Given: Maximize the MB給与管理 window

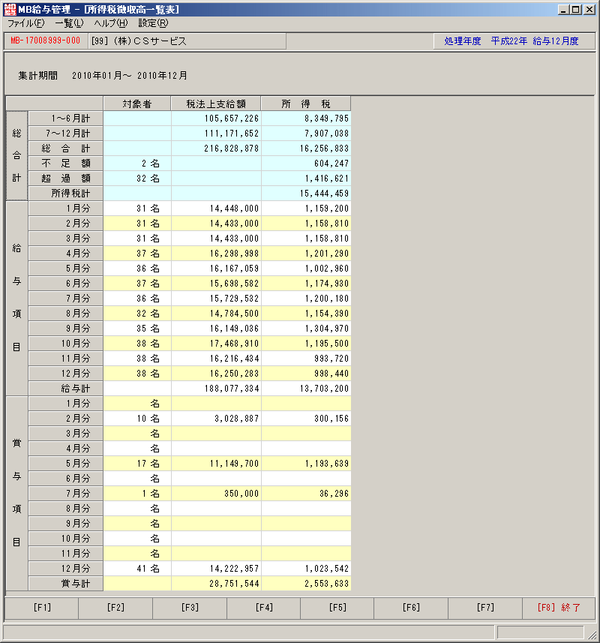Looking at the screenshot, I should click(576, 10).
